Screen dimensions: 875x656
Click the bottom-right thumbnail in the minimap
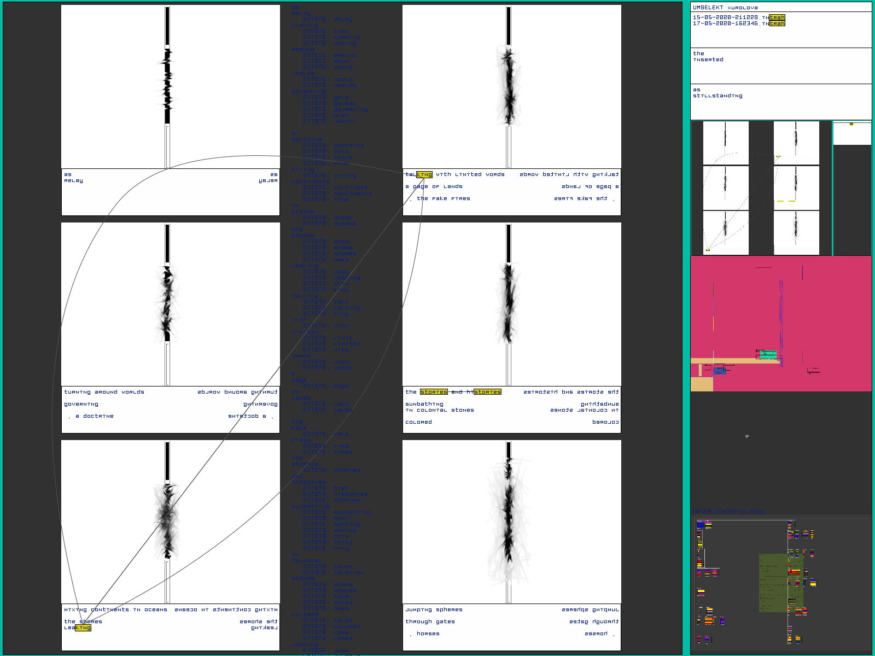(796, 233)
